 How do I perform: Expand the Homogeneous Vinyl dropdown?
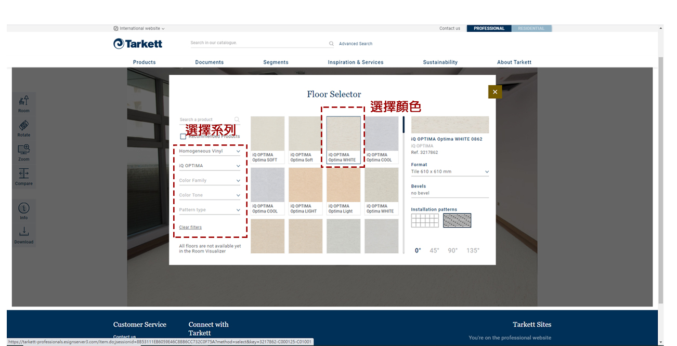[210, 151]
